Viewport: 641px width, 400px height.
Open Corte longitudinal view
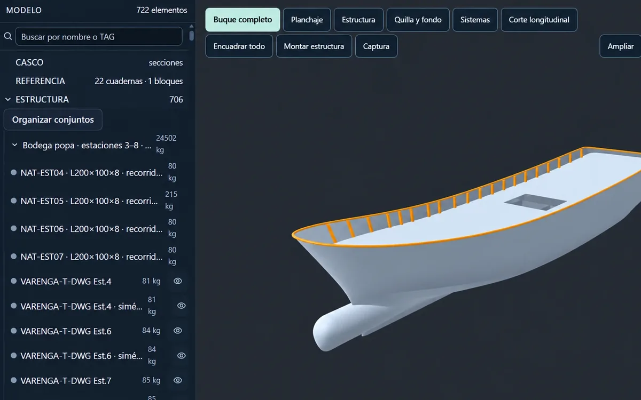pyautogui.click(x=539, y=20)
